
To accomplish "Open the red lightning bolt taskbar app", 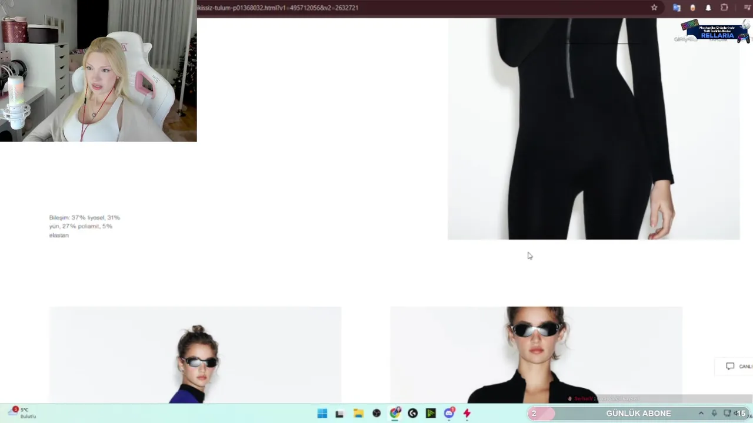I will [467, 414].
